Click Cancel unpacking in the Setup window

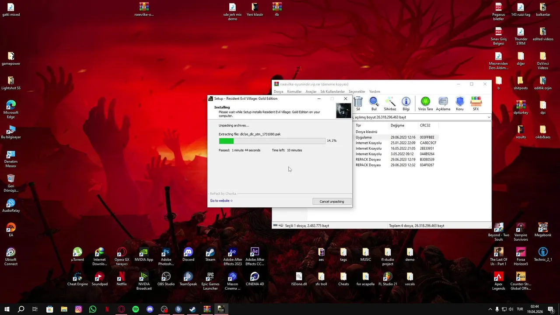pyautogui.click(x=332, y=202)
